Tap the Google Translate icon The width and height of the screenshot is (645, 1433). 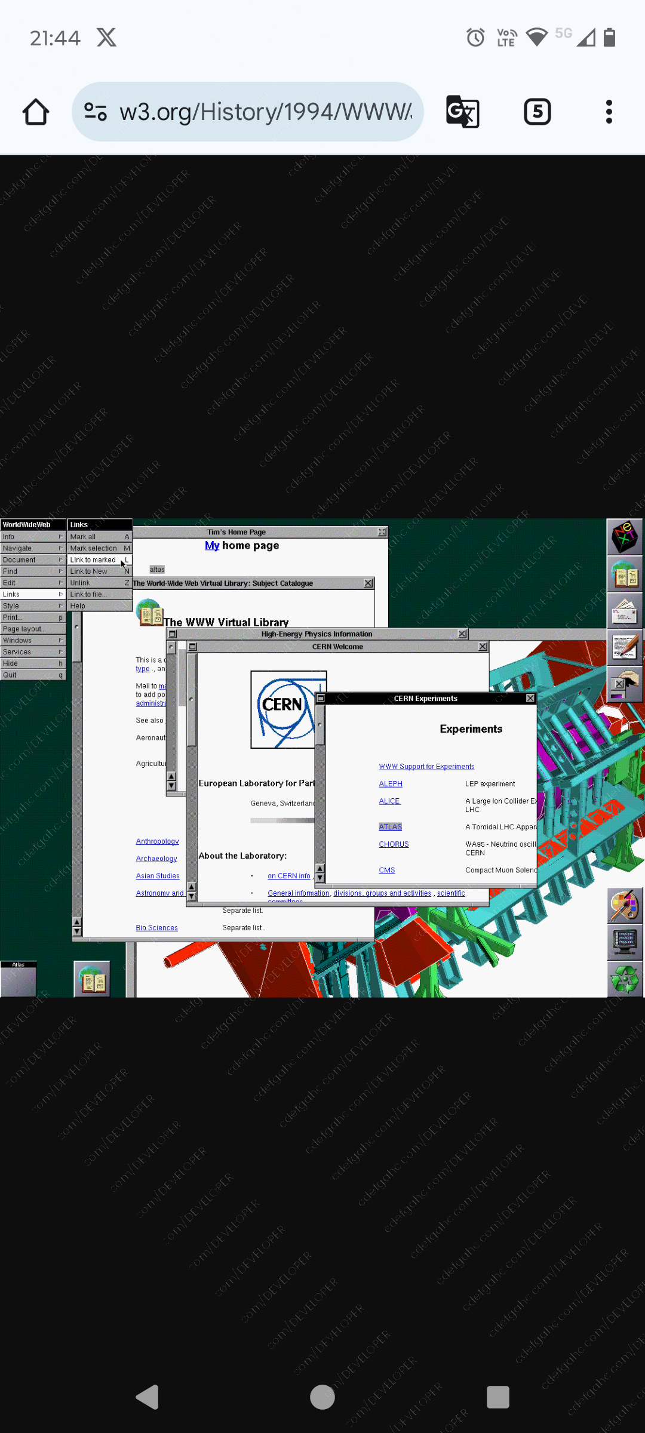coord(462,112)
